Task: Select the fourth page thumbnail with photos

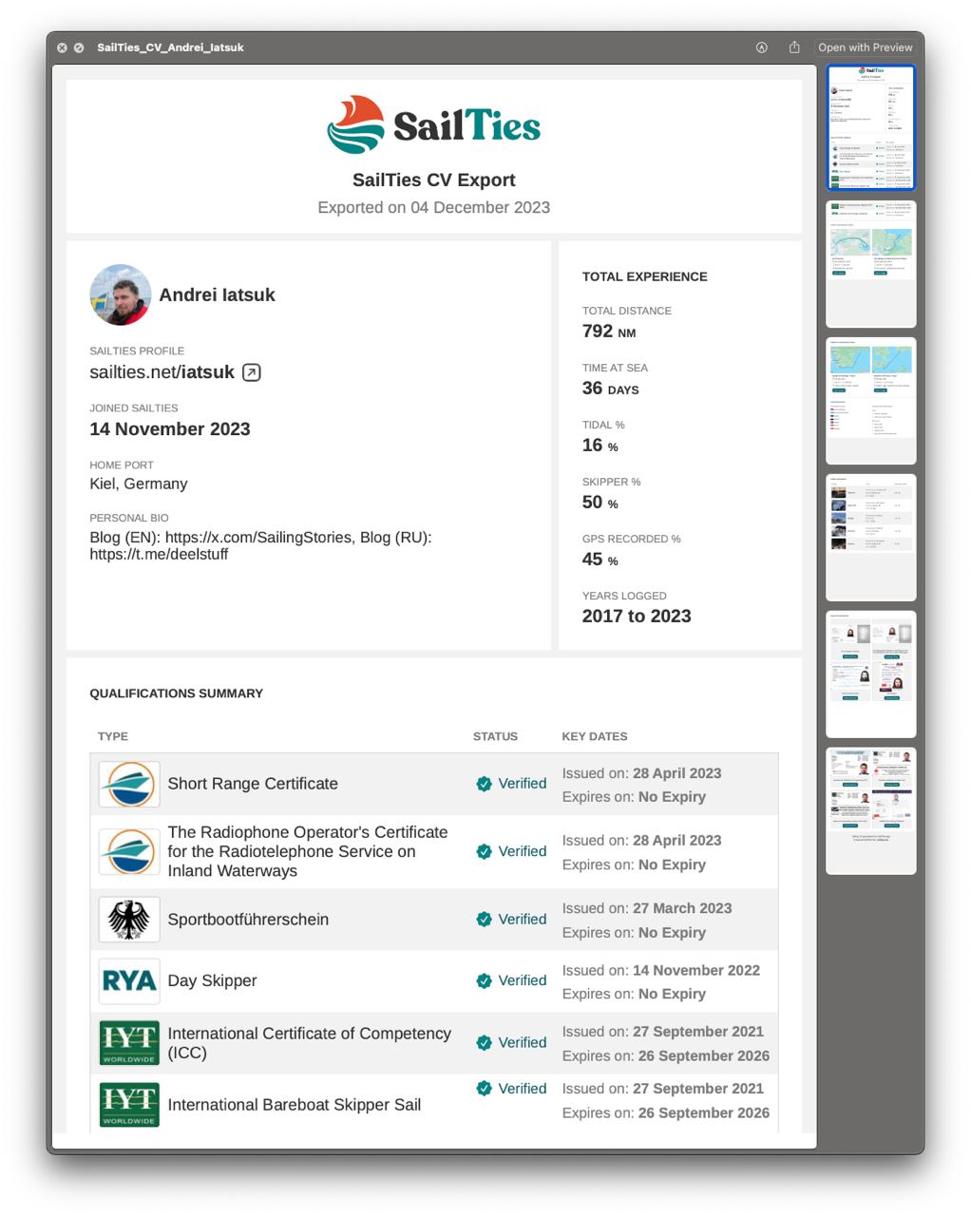Action: [871, 537]
